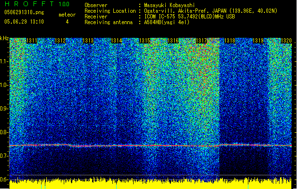
Task: Click the 1316 time marker
Action: point(173,41)
